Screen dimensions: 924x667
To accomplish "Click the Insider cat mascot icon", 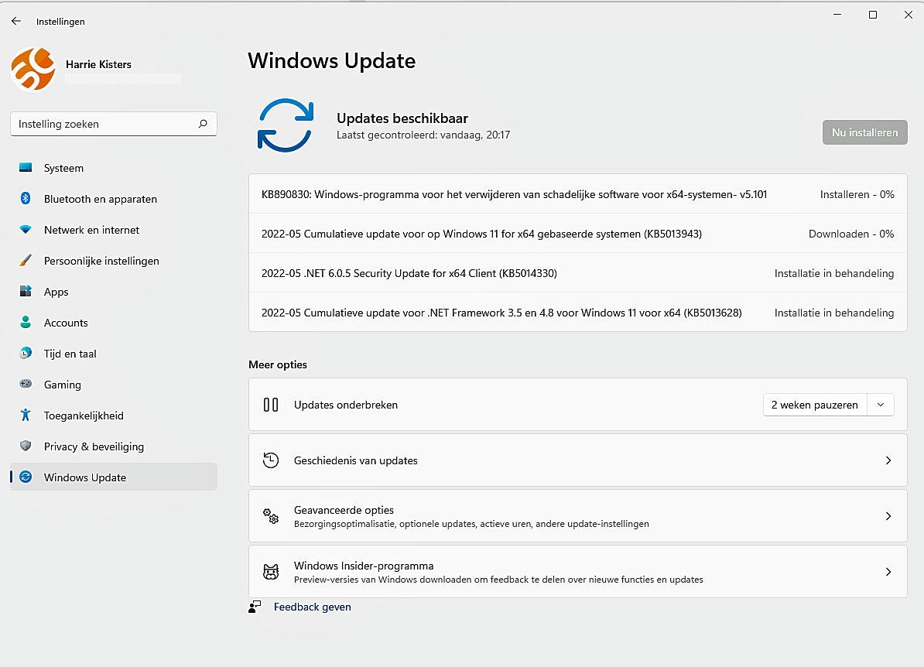I will (271, 572).
